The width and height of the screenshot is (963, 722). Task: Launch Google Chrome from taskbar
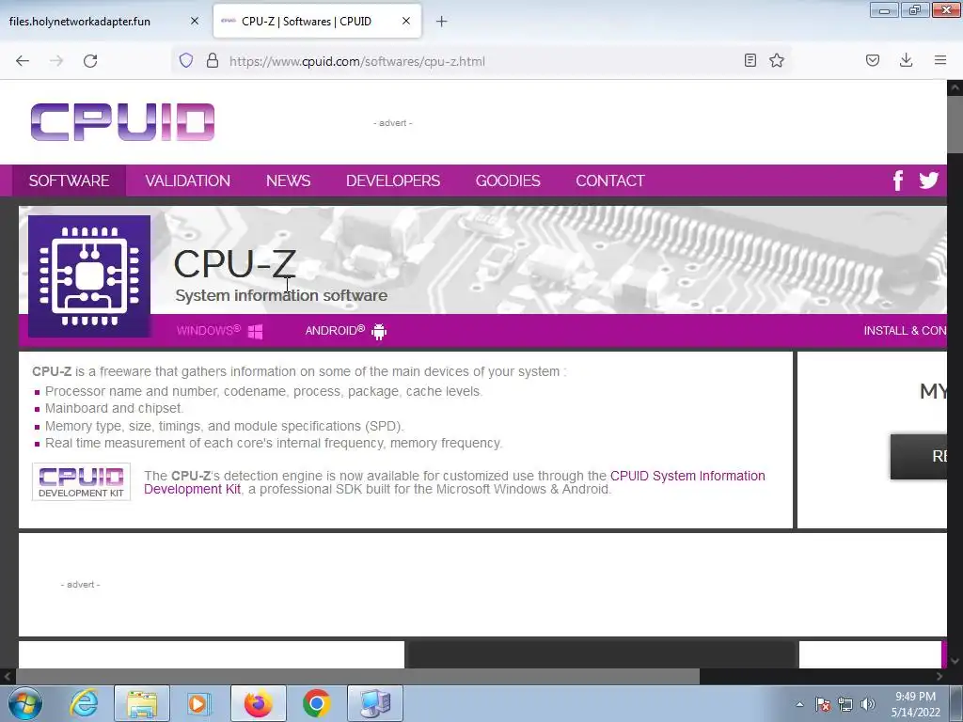[316, 703]
